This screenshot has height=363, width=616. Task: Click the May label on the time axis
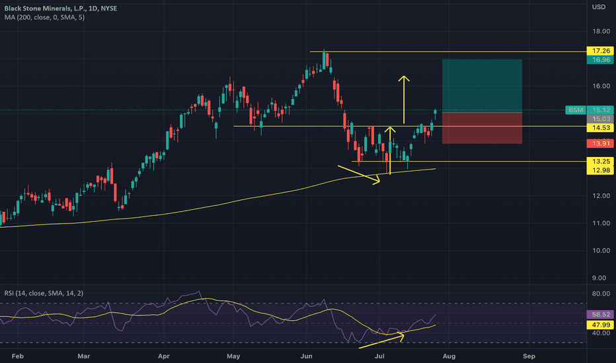click(233, 356)
